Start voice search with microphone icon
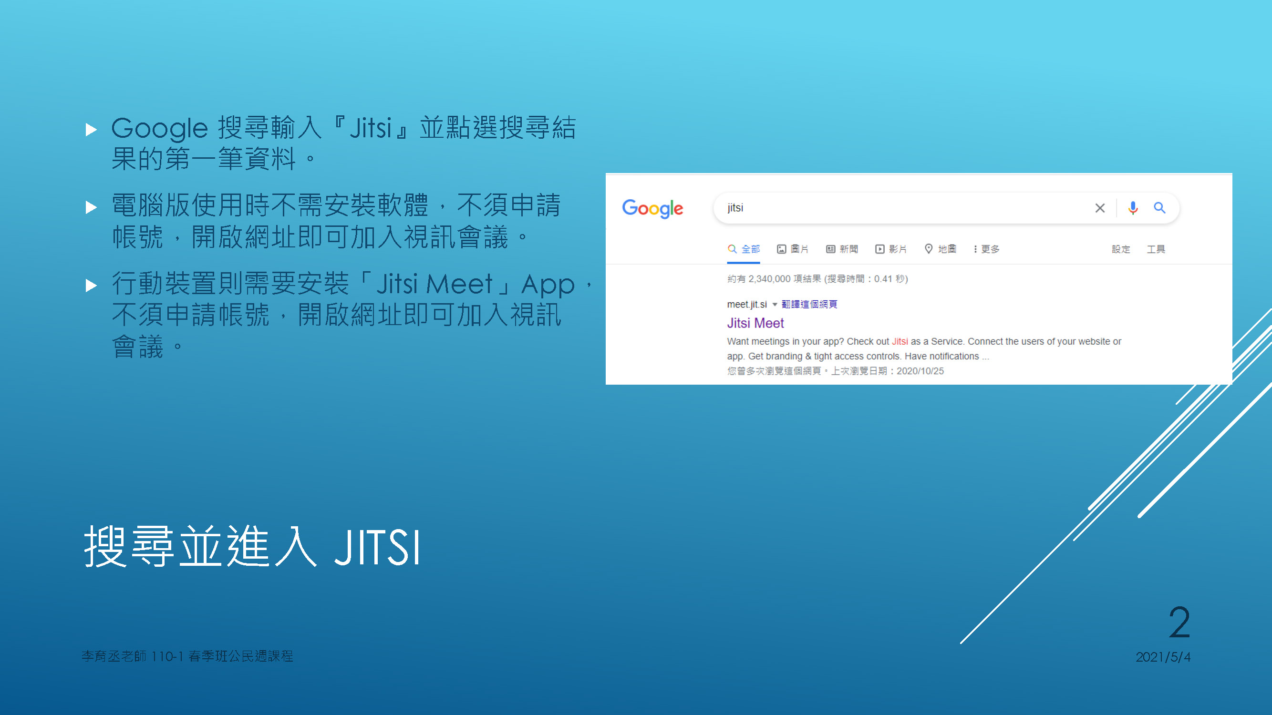The height and width of the screenshot is (715, 1272). click(1133, 208)
